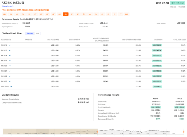
Task: Click the USD 0.170 dividend per share
Action: click(x=55, y=87)
